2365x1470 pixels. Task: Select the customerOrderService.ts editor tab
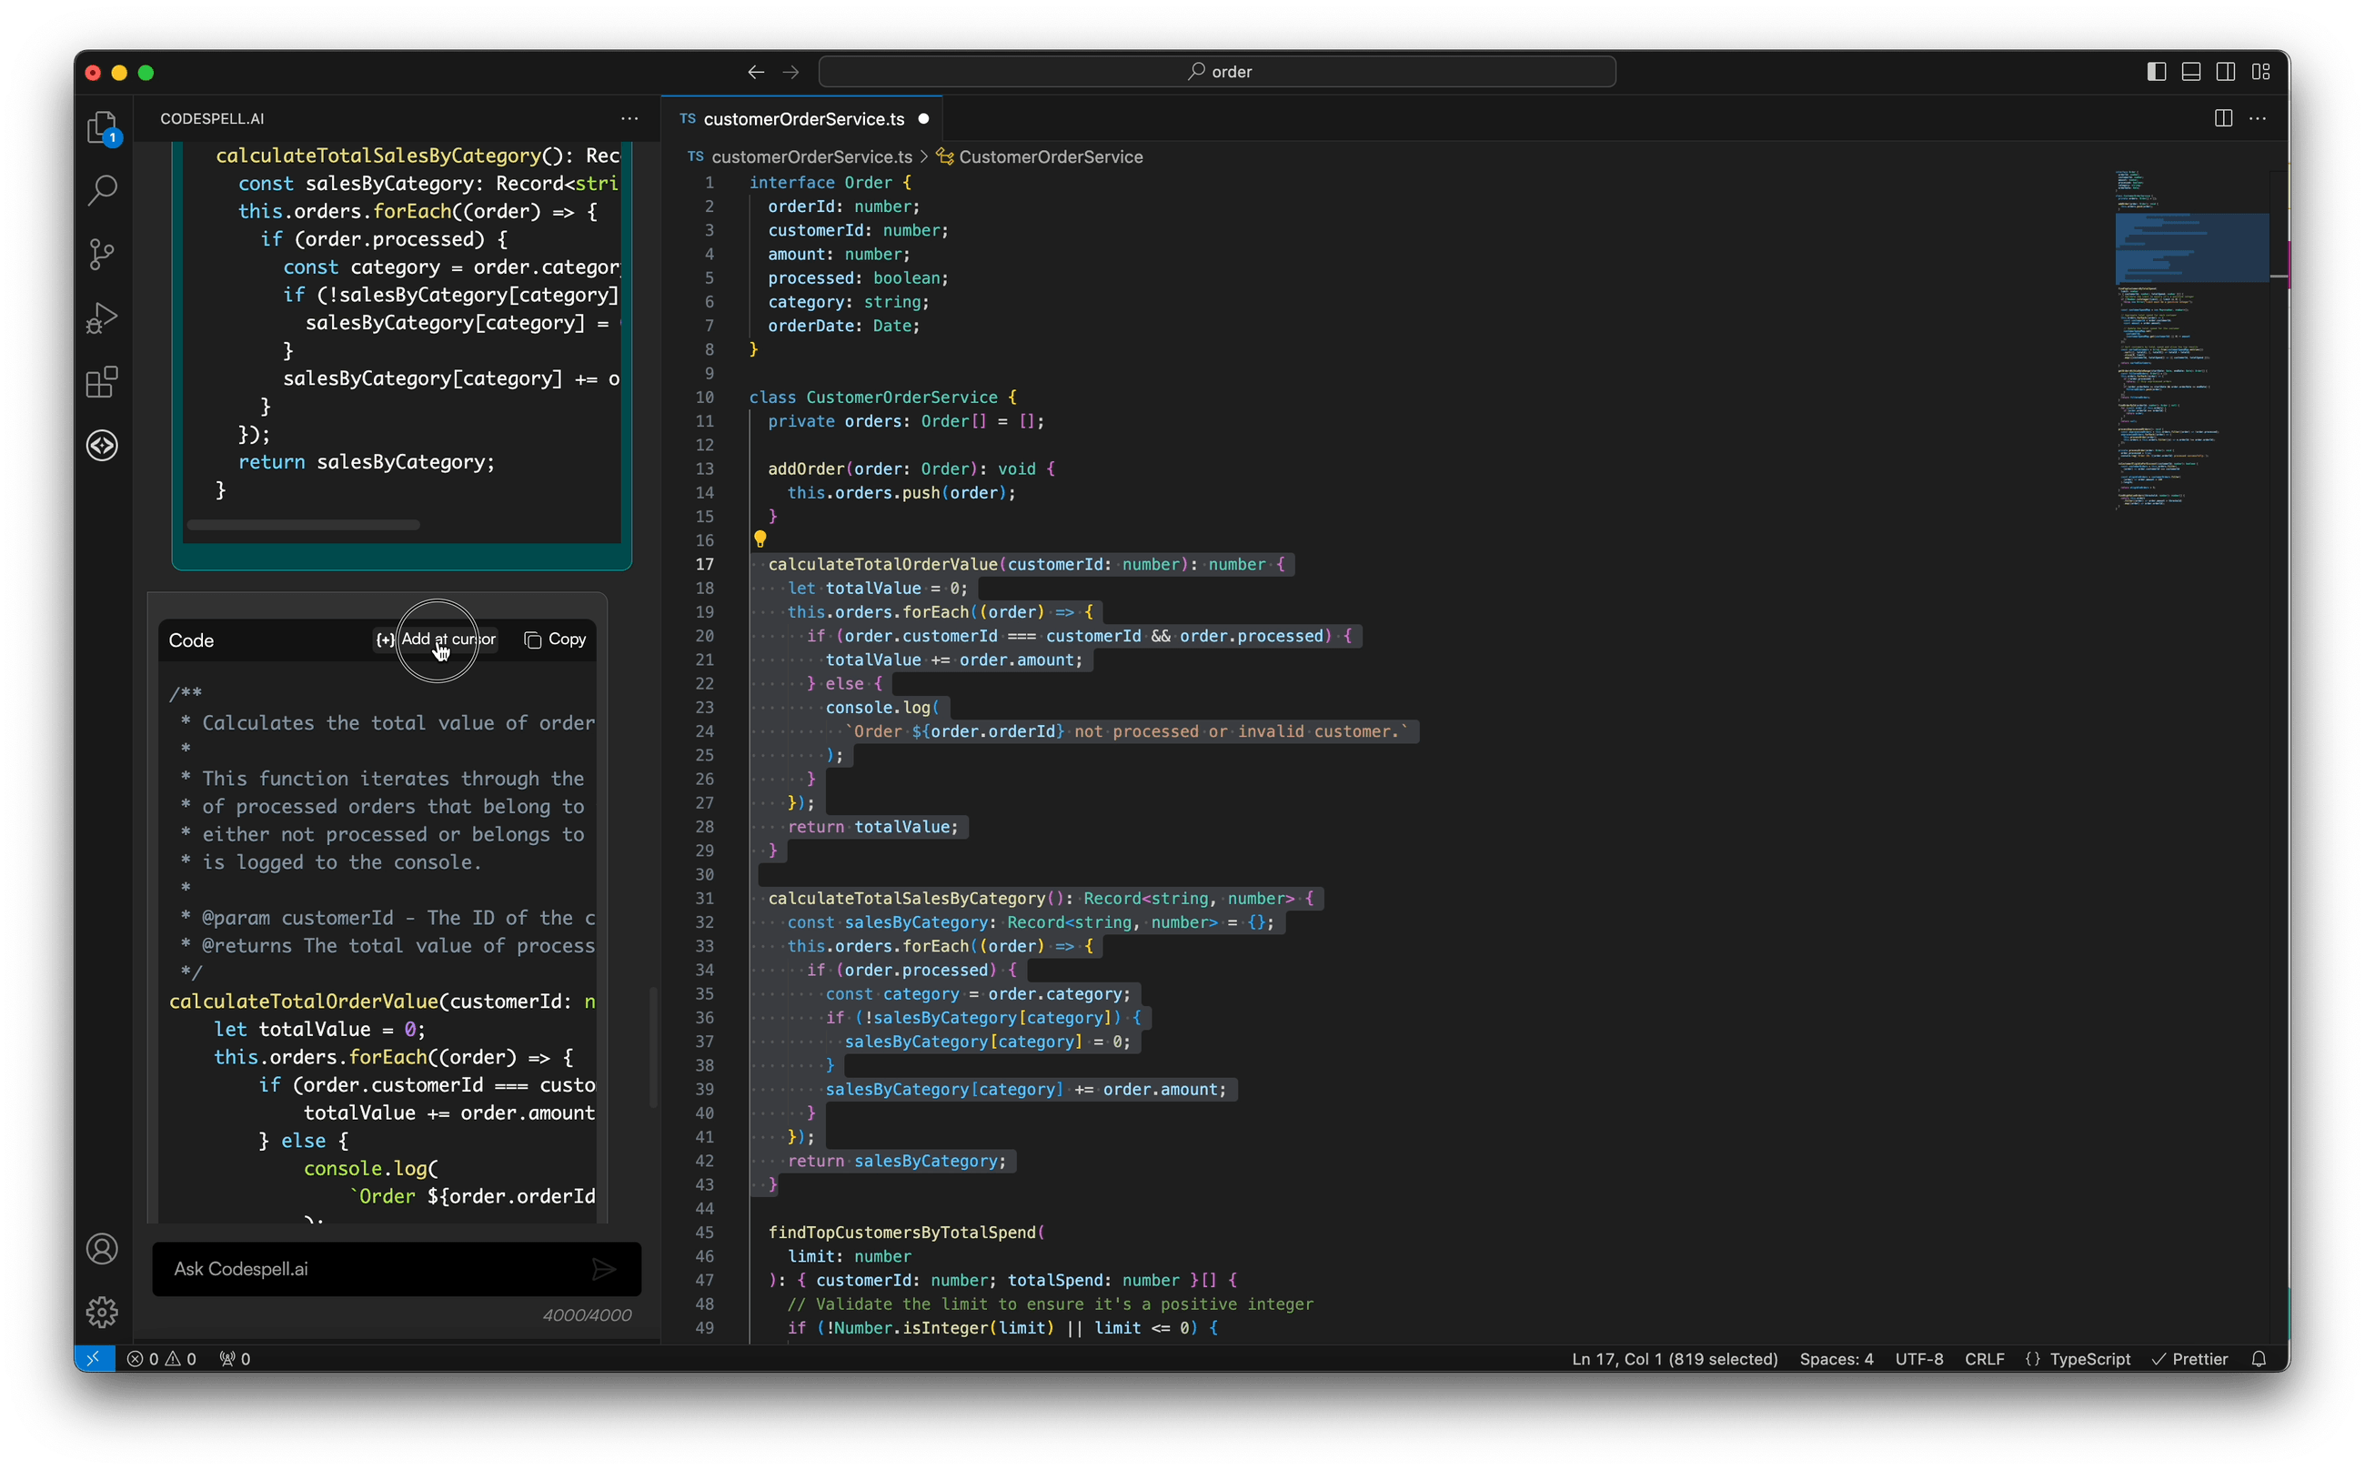coord(802,117)
